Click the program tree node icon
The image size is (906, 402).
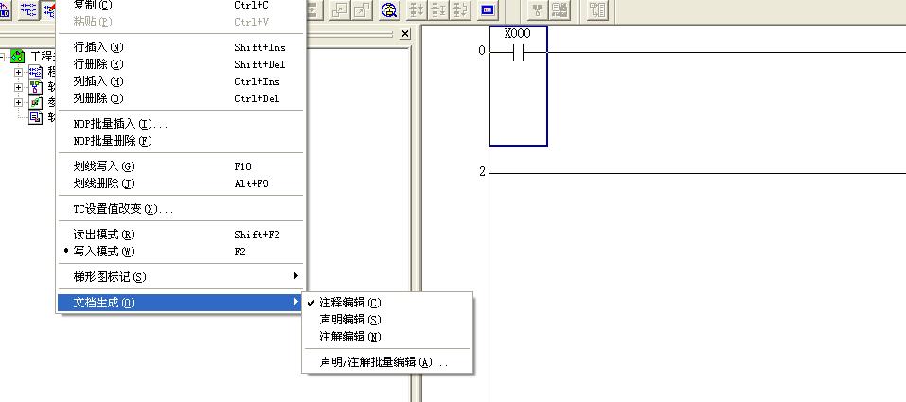pos(35,72)
